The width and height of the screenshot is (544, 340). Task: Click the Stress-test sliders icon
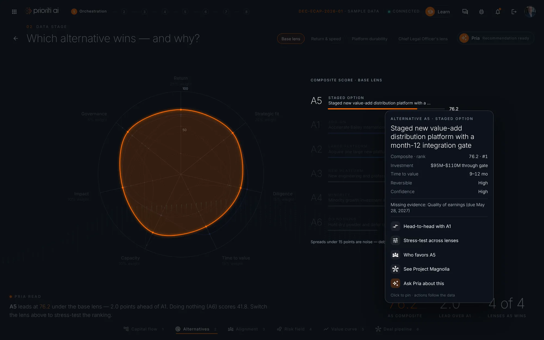395,240
